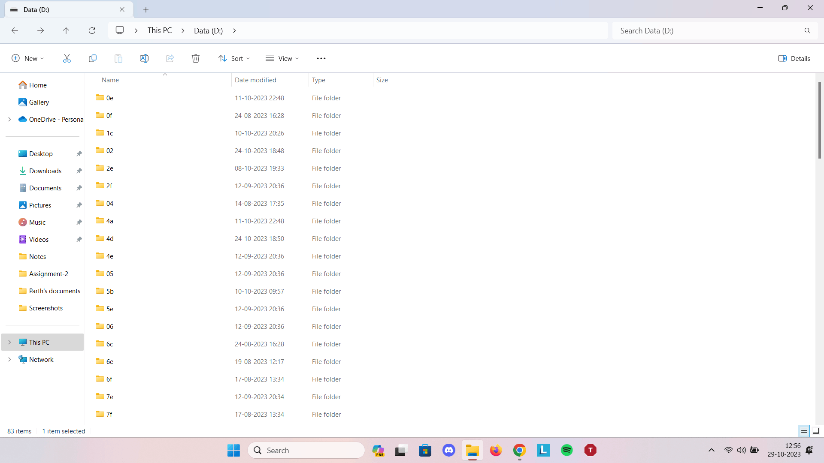The height and width of the screenshot is (463, 824).
Task: Sort by the Date modified column header
Action: click(x=255, y=80)
